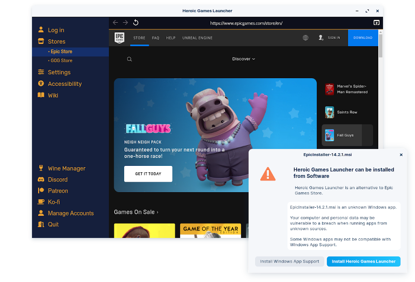Go back with the left arrow
The height and width of the screenshot is (282, 415).
pos(115,22)
